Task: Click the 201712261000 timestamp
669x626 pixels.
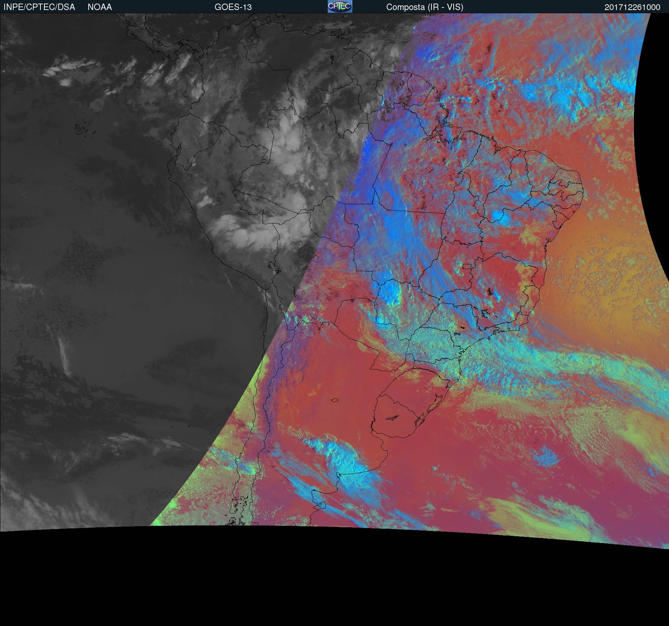Action: point(633,7)
